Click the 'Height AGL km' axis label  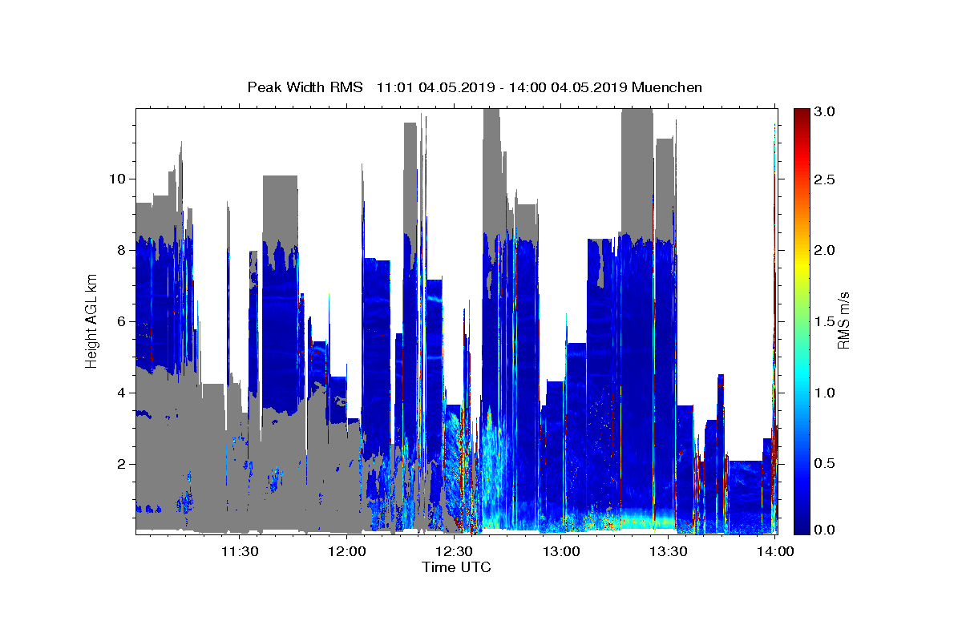pyautogui.click(x=91, y=321)
